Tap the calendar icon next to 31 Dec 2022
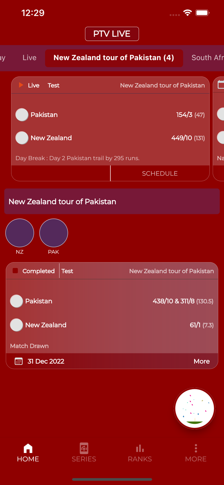224x485 pixels. 18,361
